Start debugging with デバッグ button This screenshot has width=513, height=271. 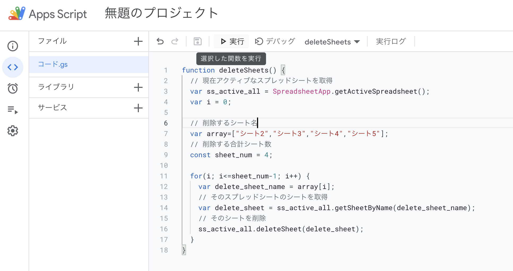point(275,41)
